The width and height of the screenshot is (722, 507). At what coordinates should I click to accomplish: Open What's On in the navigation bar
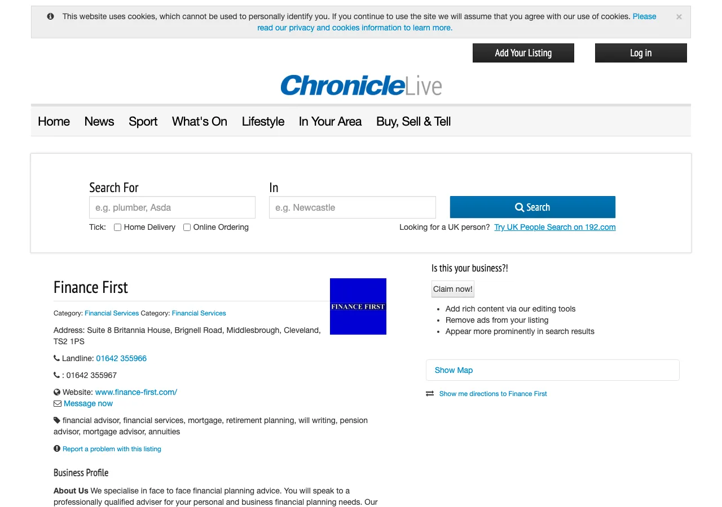pyautogui.click(x=200, y=122)
